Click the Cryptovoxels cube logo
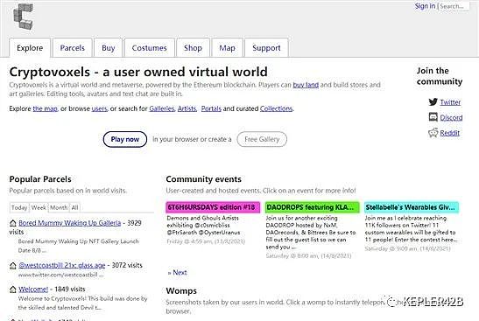The image size is (479, 321). [24, 17]
